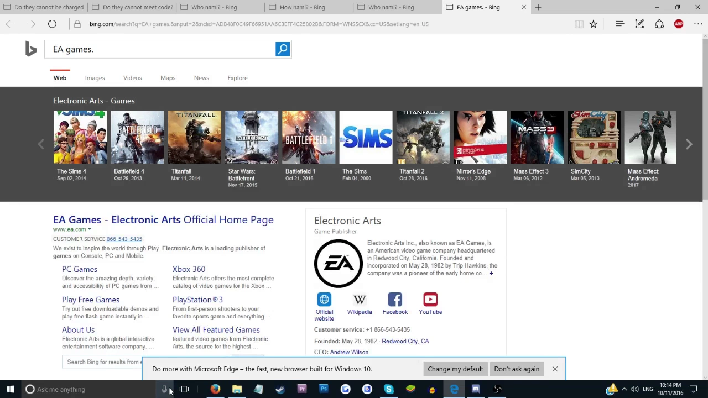Open Adobe Premiere Pro taskbar icon
The height and width of the screenshot is (398, 708).
coord(302,389)
